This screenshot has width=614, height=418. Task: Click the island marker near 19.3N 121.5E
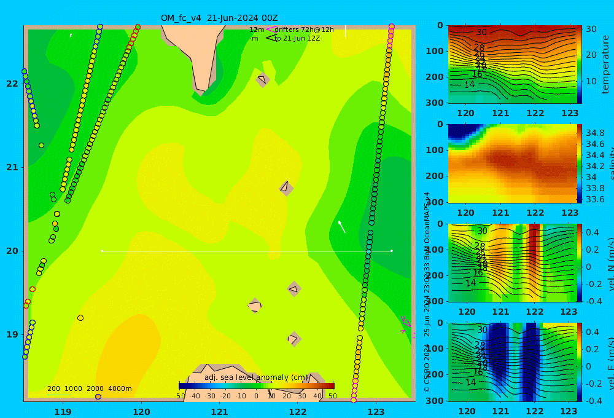click(255, 306)
